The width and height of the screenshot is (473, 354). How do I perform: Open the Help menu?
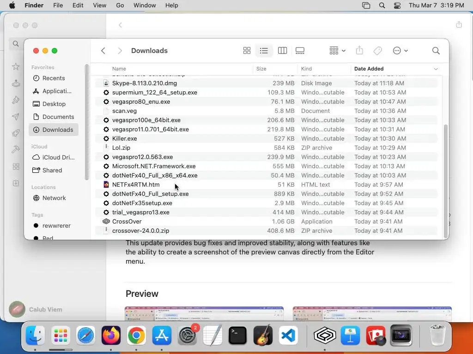[172, 6]
